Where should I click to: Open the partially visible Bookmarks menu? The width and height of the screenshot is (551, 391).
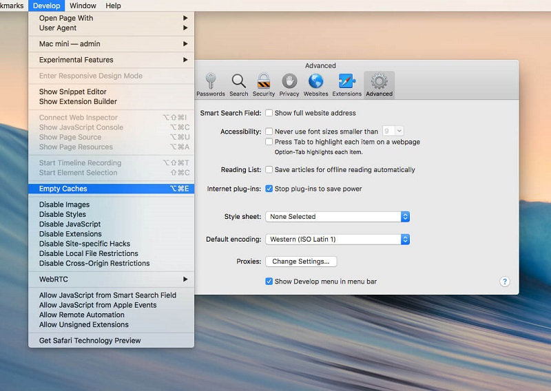[x=12, y=6]
